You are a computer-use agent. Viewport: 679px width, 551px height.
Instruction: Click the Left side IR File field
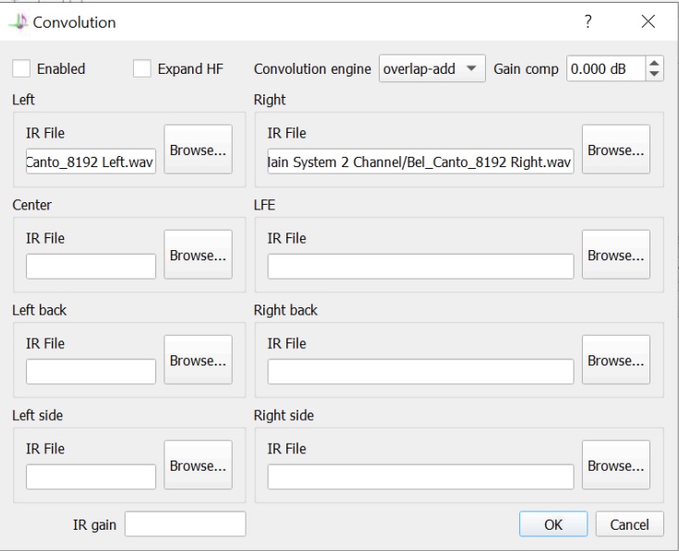[x=91, y=477]
